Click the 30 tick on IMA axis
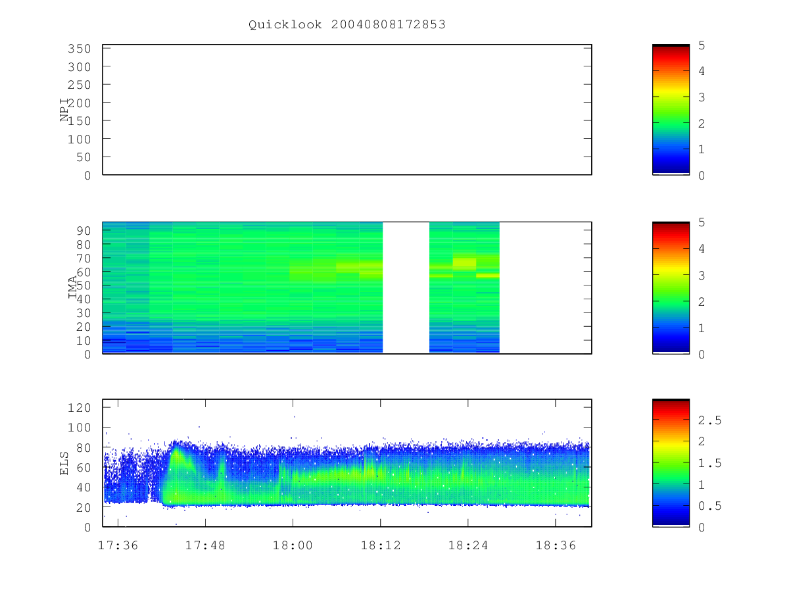 click(x=84, y=313)
